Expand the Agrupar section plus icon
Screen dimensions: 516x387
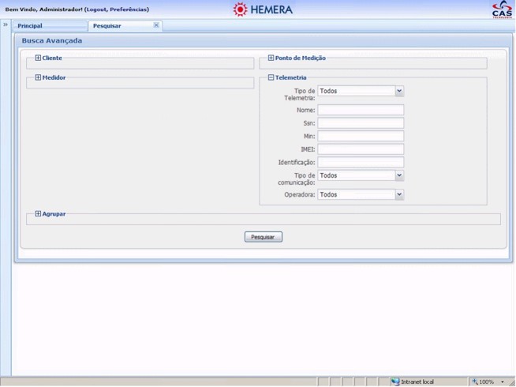[x=38, y=214]
